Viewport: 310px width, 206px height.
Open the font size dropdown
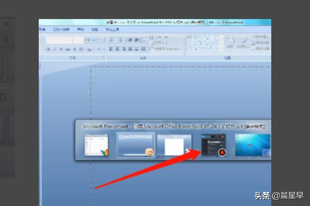78,40
